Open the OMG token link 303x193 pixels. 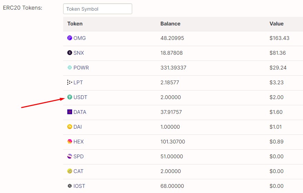click(80, 38)
